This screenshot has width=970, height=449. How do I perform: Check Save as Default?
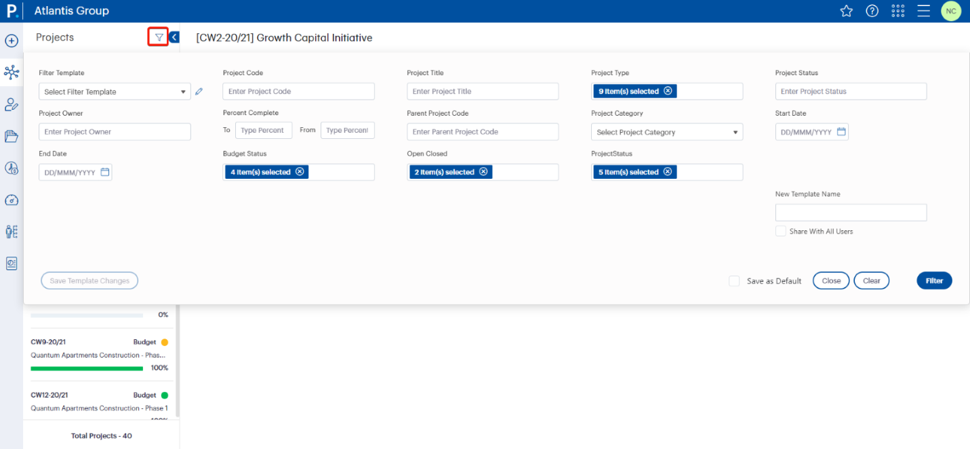(x=734, y=281)
